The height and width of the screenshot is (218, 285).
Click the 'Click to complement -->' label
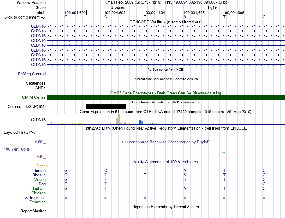tap(25, 17)
